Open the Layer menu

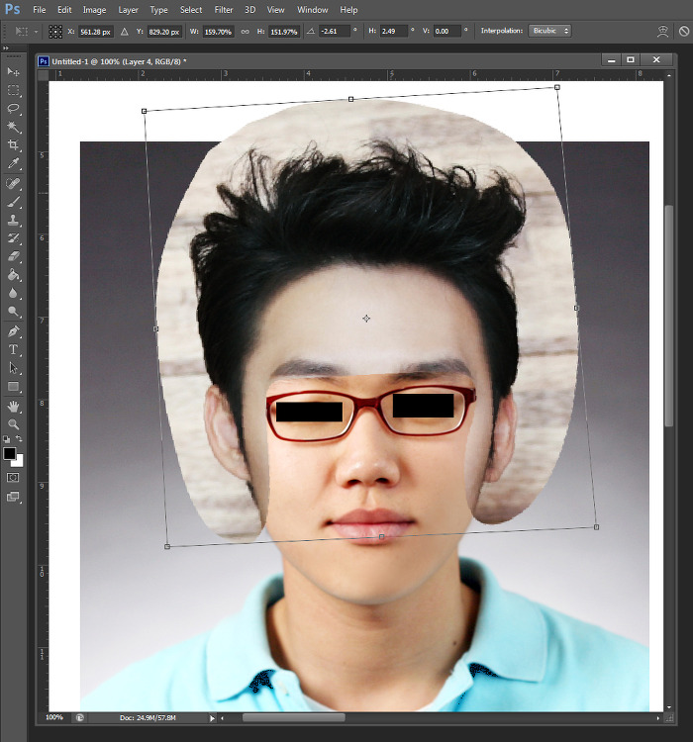[128, 10]
